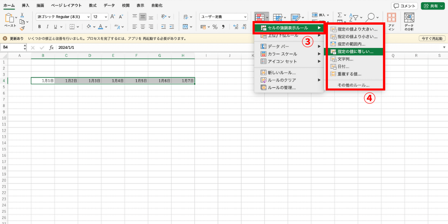Click the text orientation icon
This screenshot has height=224, width=448.
click(x=164, y=17)
